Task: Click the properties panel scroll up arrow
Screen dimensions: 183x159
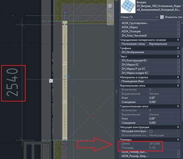Action: pyautogui.click(x=182, y=23)
